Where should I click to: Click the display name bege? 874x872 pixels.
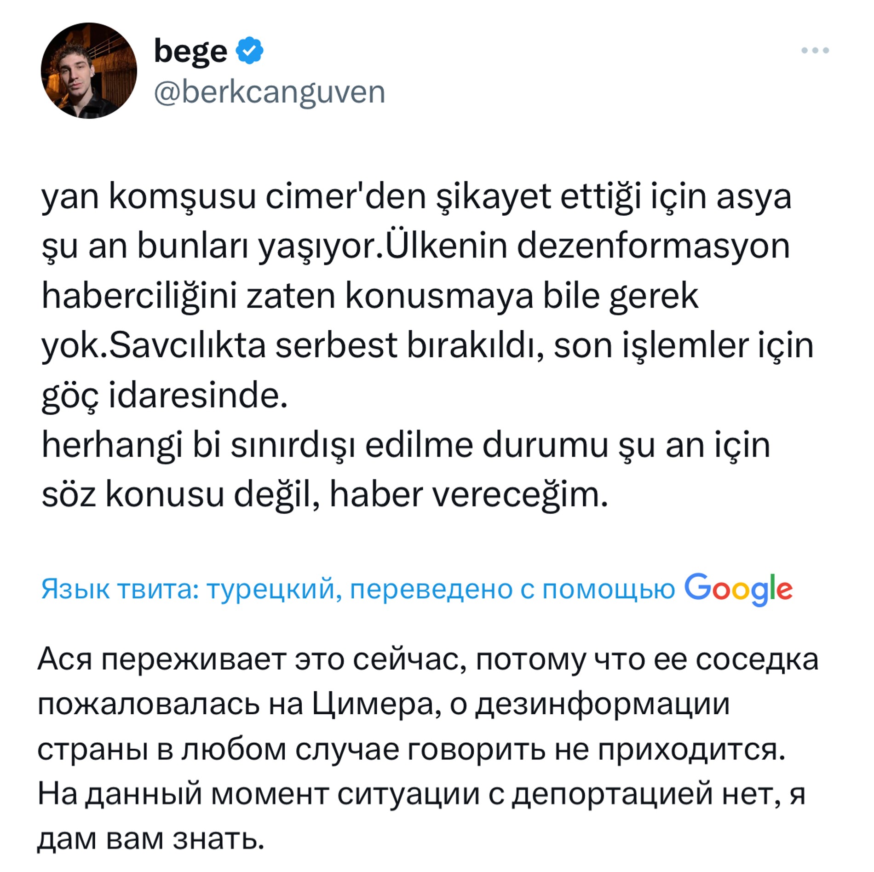[x=190, y=51]
